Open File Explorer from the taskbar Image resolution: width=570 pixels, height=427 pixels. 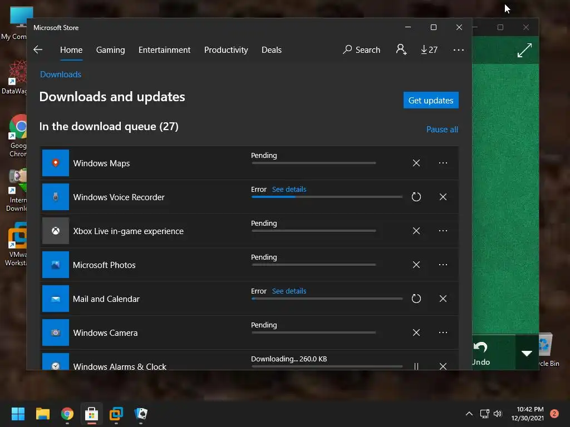point(42,414)
